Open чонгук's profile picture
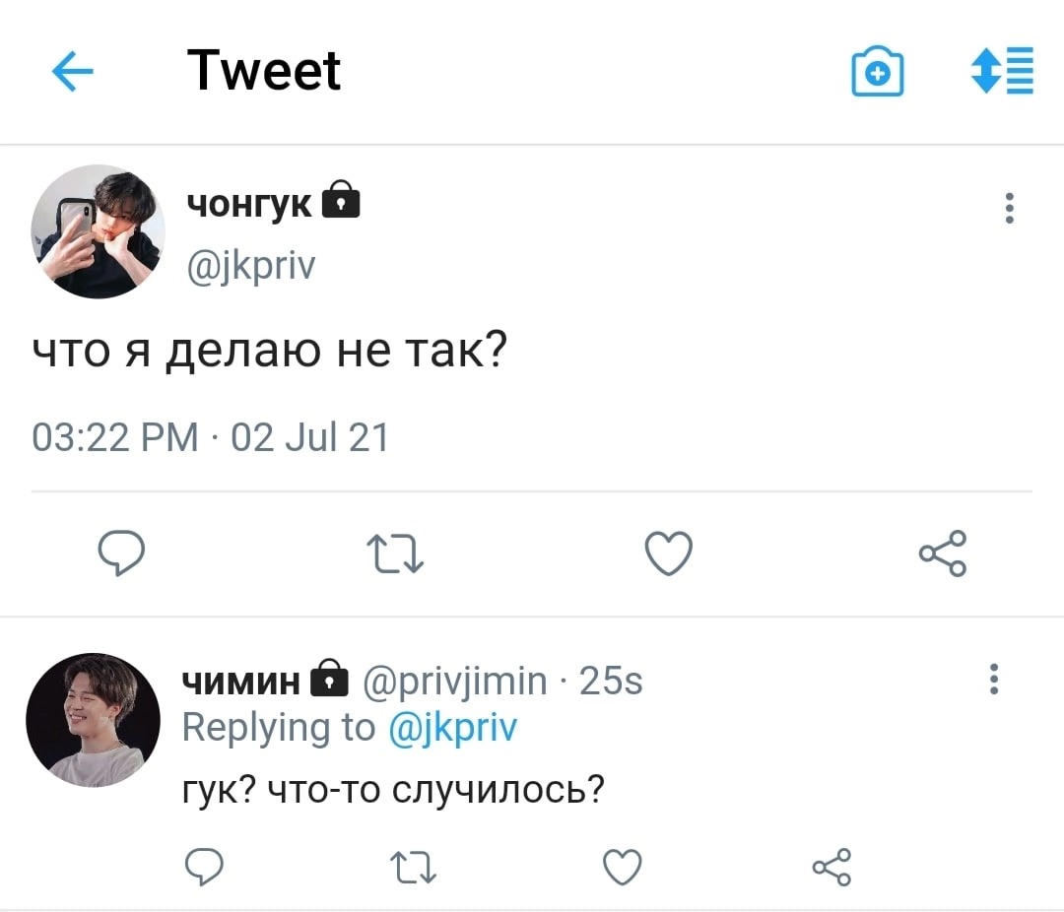1064x912 pixels. pyautogui.click(x=99, y=231)
